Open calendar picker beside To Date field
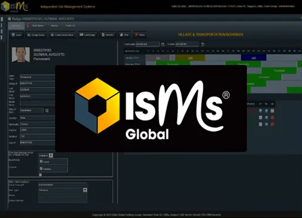 coord(202,44)
